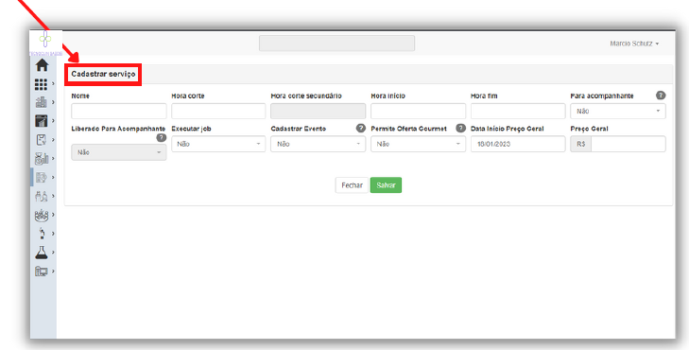Open the Cadastrar Evento dropdown
The height and width of the screenshot is (350, 689).
pyautogui.click(x=319, y=144)
